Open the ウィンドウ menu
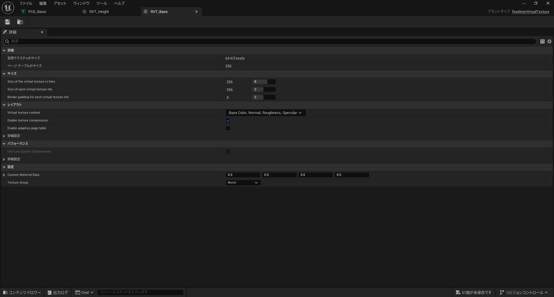This screenshot has height=297, width=554. point(81,3)
